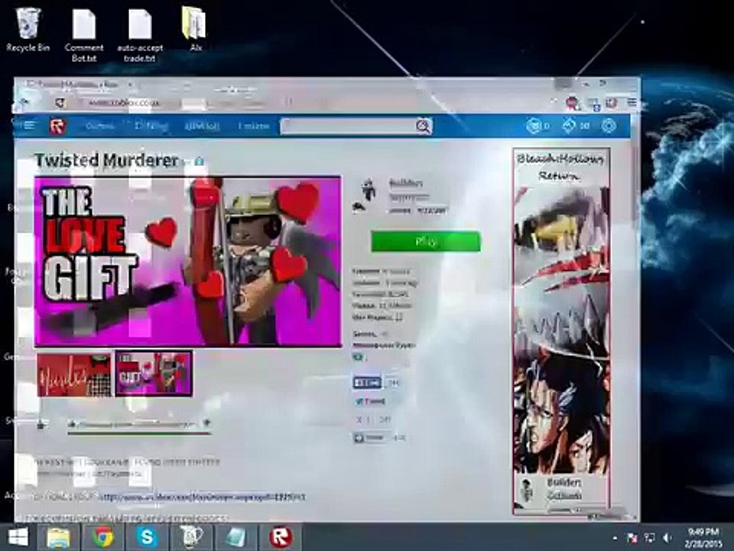Click the red extension icon in Chrome toolbar
734x551 pixels.
click(x=572, y=103)
